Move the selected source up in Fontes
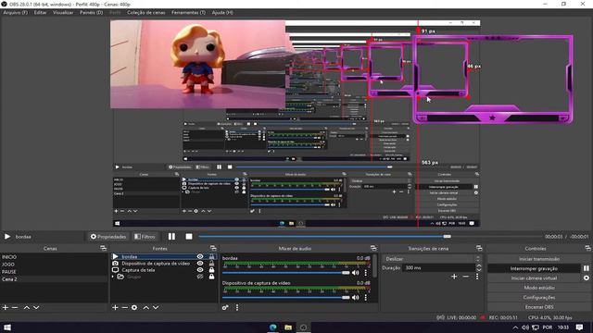The height and width of the screenshot is (333, 593). point(146,308)
